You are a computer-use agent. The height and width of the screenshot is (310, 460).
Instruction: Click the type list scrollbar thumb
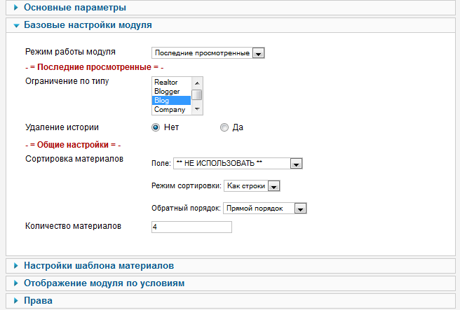[197, 95]
